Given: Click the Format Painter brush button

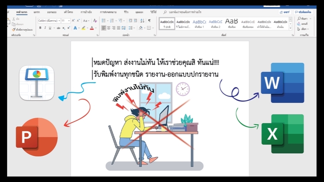Looking at the screenshot, I should coord(22,30).
